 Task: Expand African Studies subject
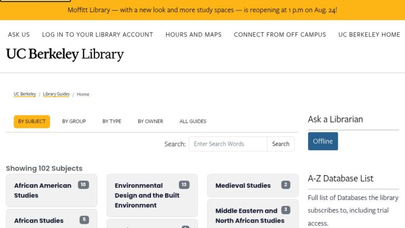tap(52, 219)
